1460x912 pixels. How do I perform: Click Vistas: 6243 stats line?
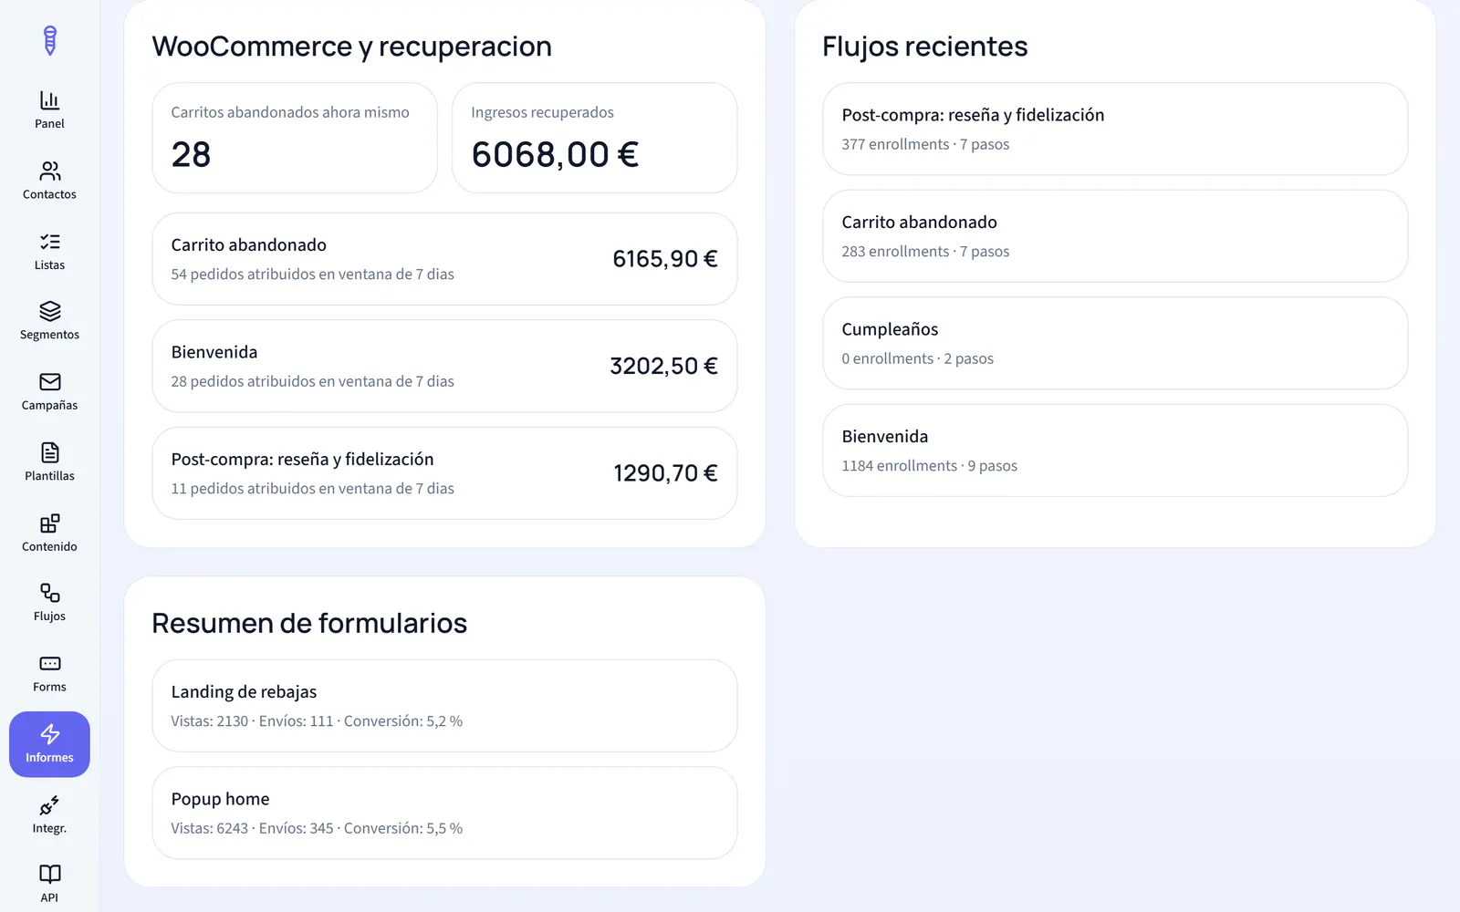pyautogui.click(x=317, y=828)
